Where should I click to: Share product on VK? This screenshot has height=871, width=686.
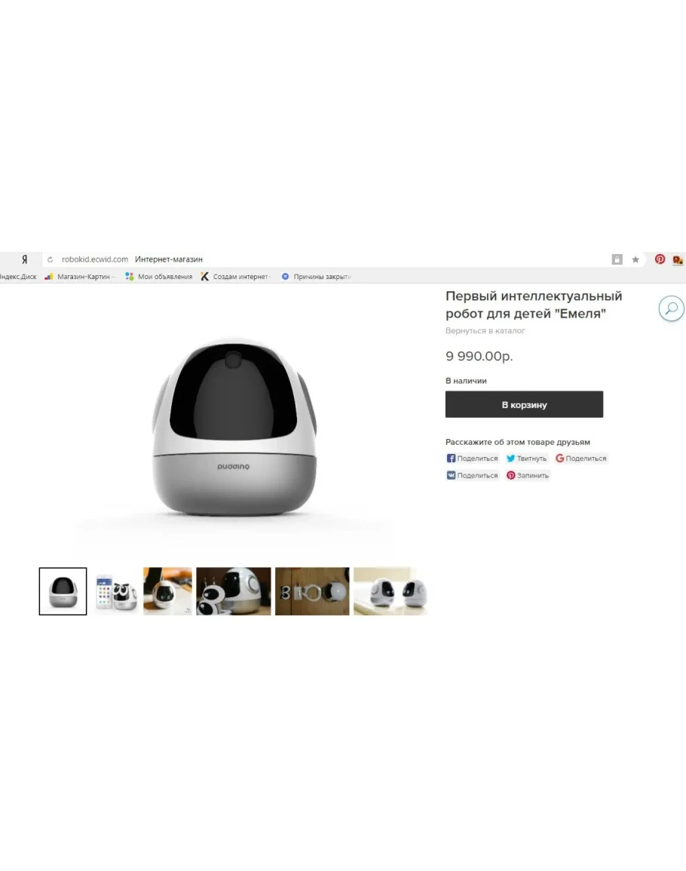(x=472, y=476)
